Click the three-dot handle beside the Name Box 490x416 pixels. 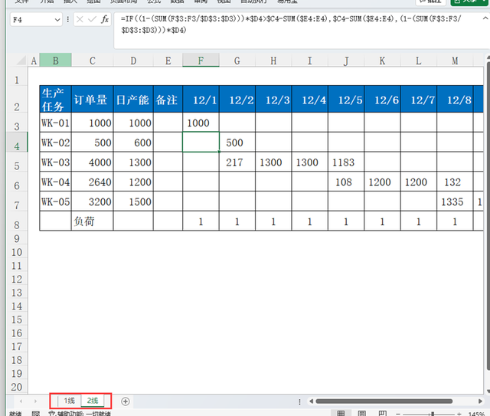pyautogui.click(x=67, y=19)
